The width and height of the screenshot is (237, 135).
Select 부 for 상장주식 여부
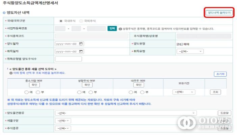tap(91, 92)
